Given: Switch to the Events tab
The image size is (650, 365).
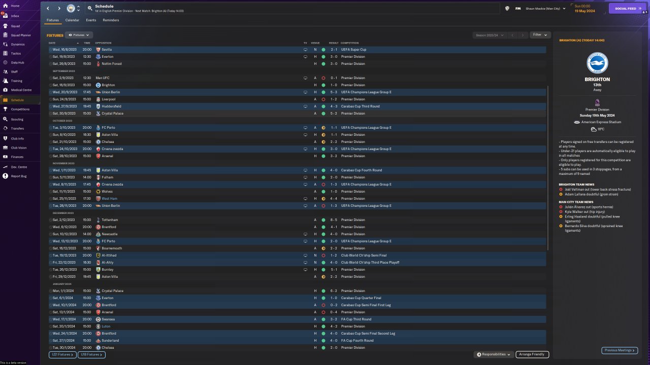Looking at the screenshot, I should click(91, 20).
